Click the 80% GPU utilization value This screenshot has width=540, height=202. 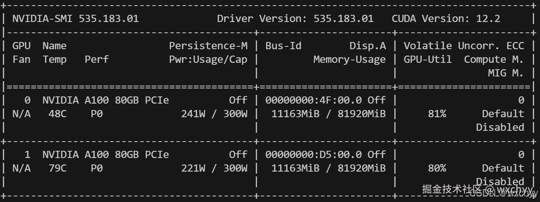tap(437, 168)
